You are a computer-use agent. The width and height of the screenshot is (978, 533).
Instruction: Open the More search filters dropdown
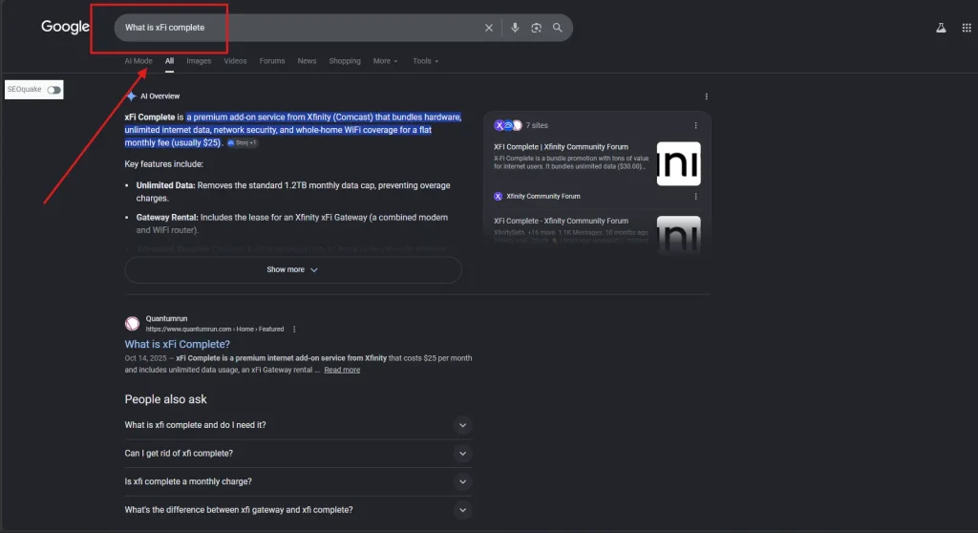coord(385,61)
